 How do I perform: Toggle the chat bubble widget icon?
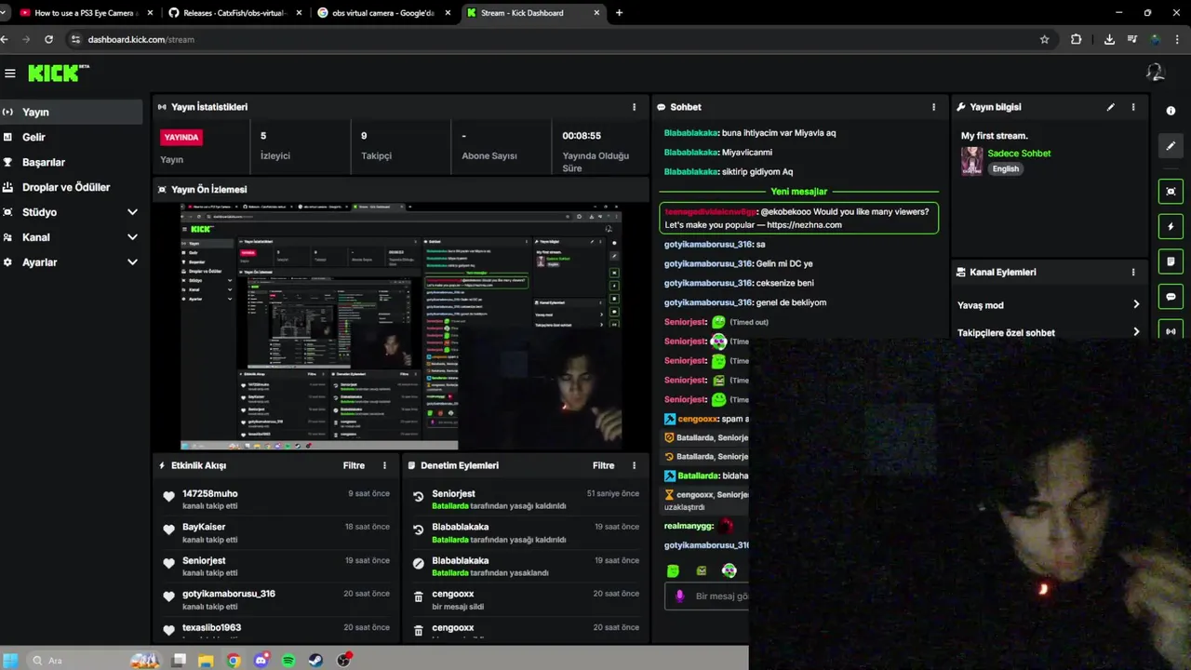click(1171, 297)
